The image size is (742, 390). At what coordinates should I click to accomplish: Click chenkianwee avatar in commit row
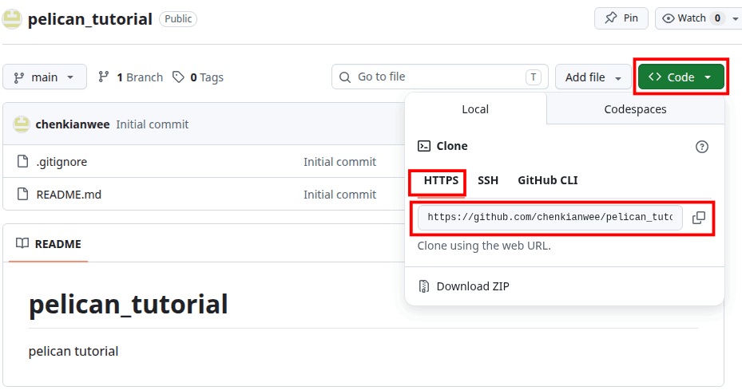(22, 124)
